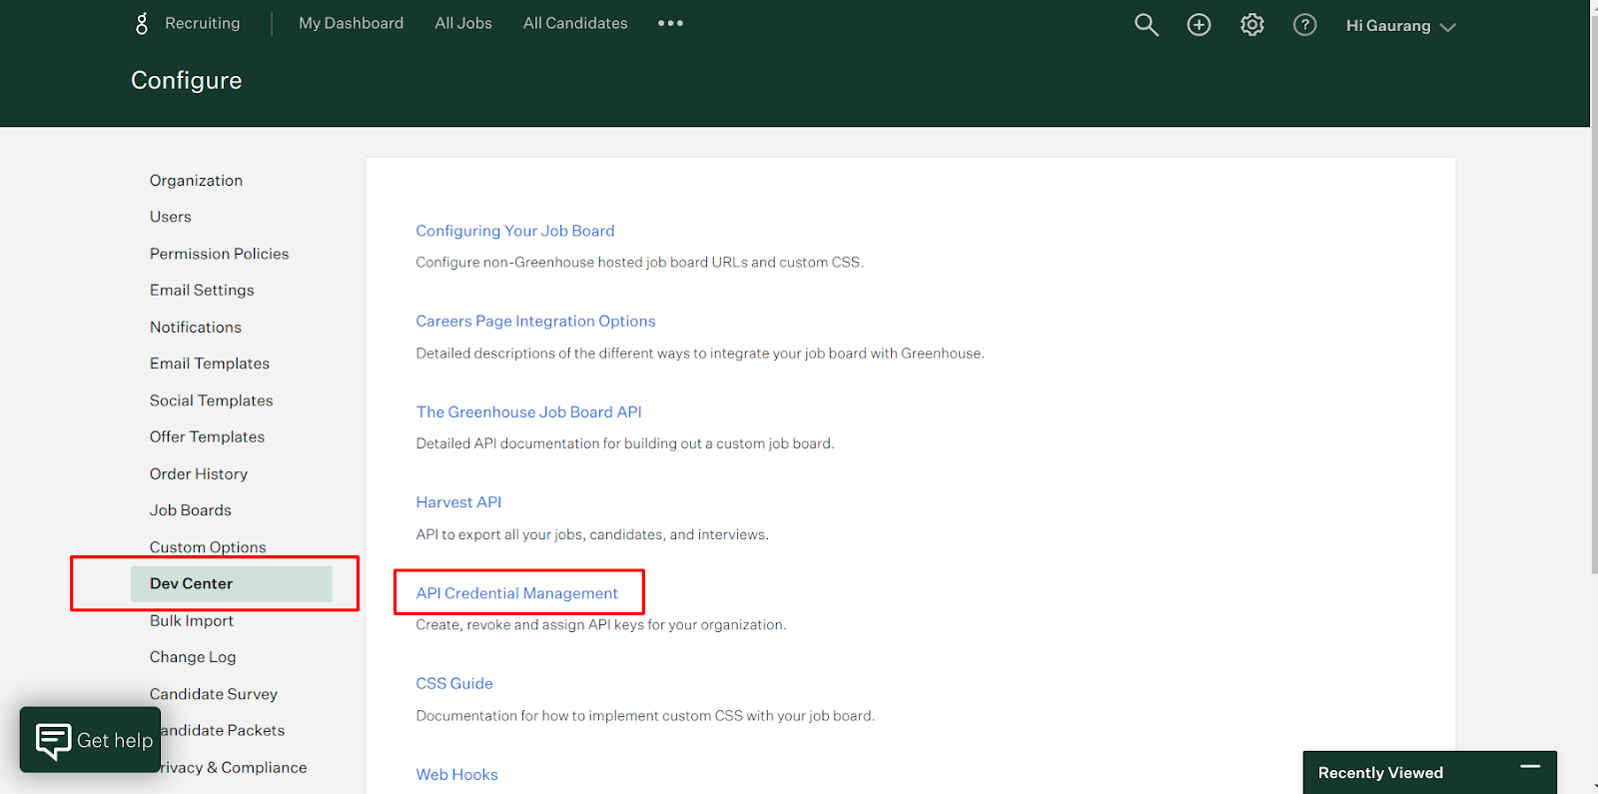Open the Harvest API link

pos(458,502)
